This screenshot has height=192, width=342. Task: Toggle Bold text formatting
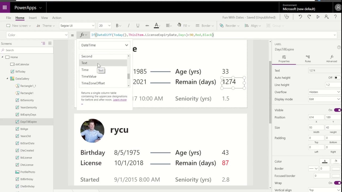117,26
